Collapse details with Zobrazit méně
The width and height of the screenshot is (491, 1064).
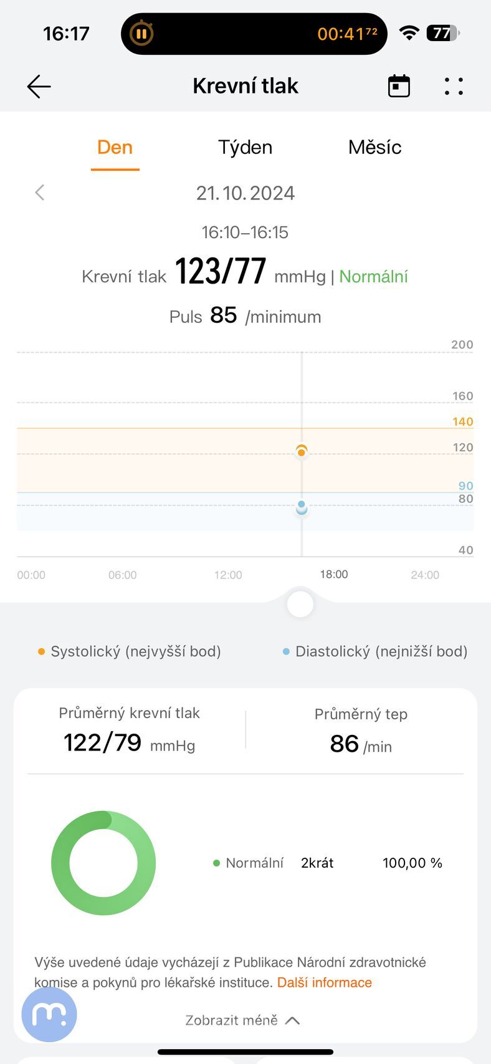[x=242, y=1020]
